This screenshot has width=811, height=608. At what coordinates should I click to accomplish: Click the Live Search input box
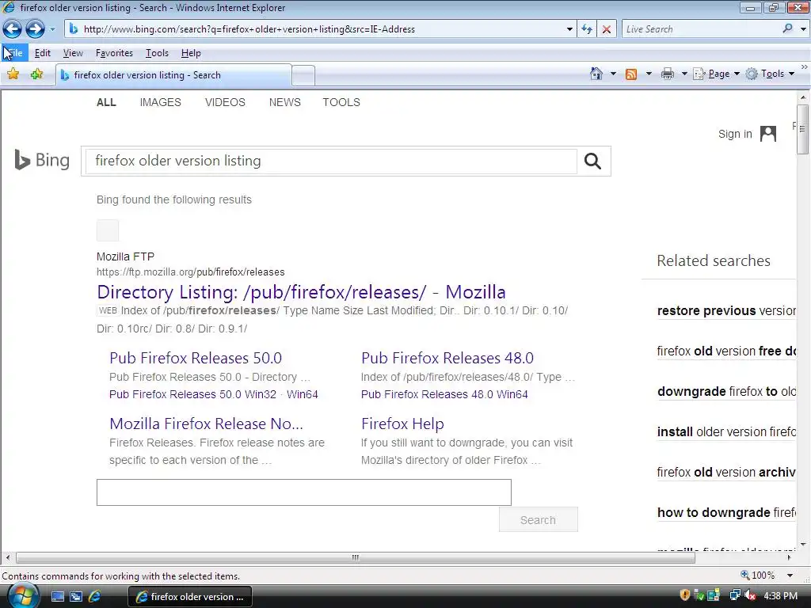[x=700, y=29]
